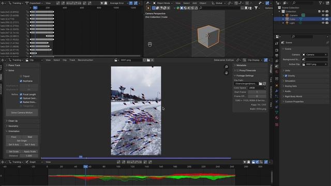This screenshot has height=186, width=331.
Task: Click the zoom magnifier icon in clip editor
Action: point(227,67)
